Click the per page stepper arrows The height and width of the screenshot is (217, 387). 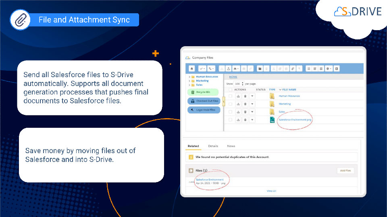point(243,84)
